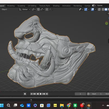Open Global transform orientation dropdown
This screenshot has height=109, width=109.
(x=25, y=10)
